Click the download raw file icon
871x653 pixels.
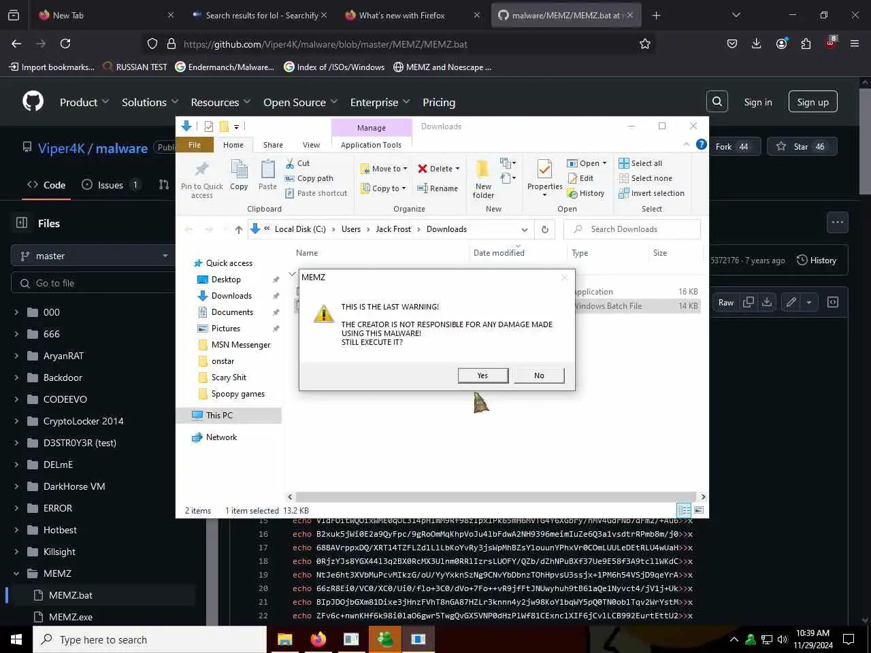767,303
